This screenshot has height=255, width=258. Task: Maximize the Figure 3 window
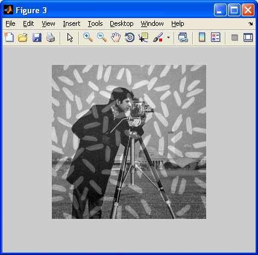click(x=234, y=10)
